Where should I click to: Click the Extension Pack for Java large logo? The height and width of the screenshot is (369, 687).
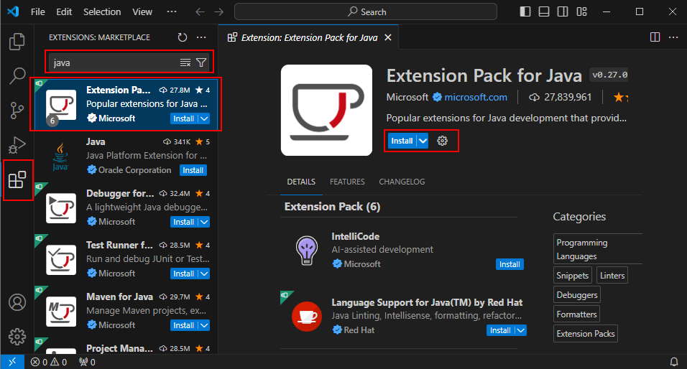click(326, 111)
